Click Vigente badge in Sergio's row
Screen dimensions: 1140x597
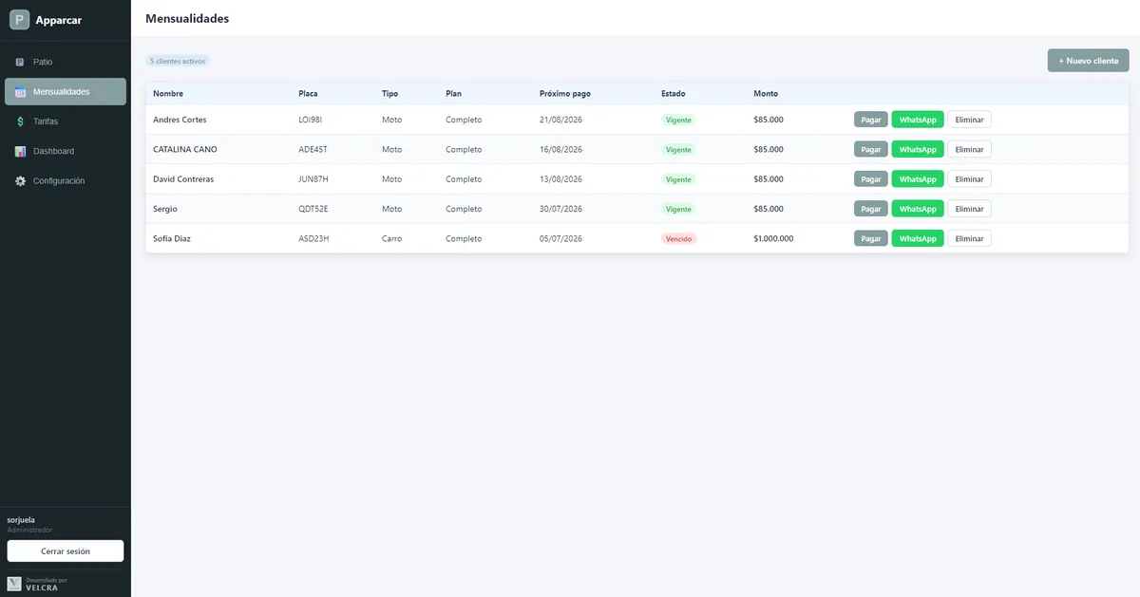pos(678,209)
